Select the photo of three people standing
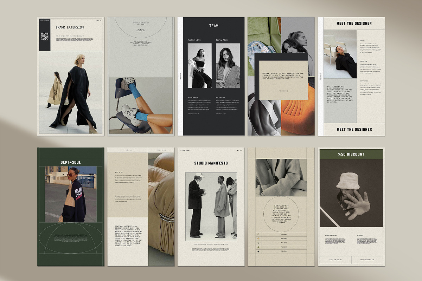The width and height of the screenshot is (422, 281). (x=211, y=207)
